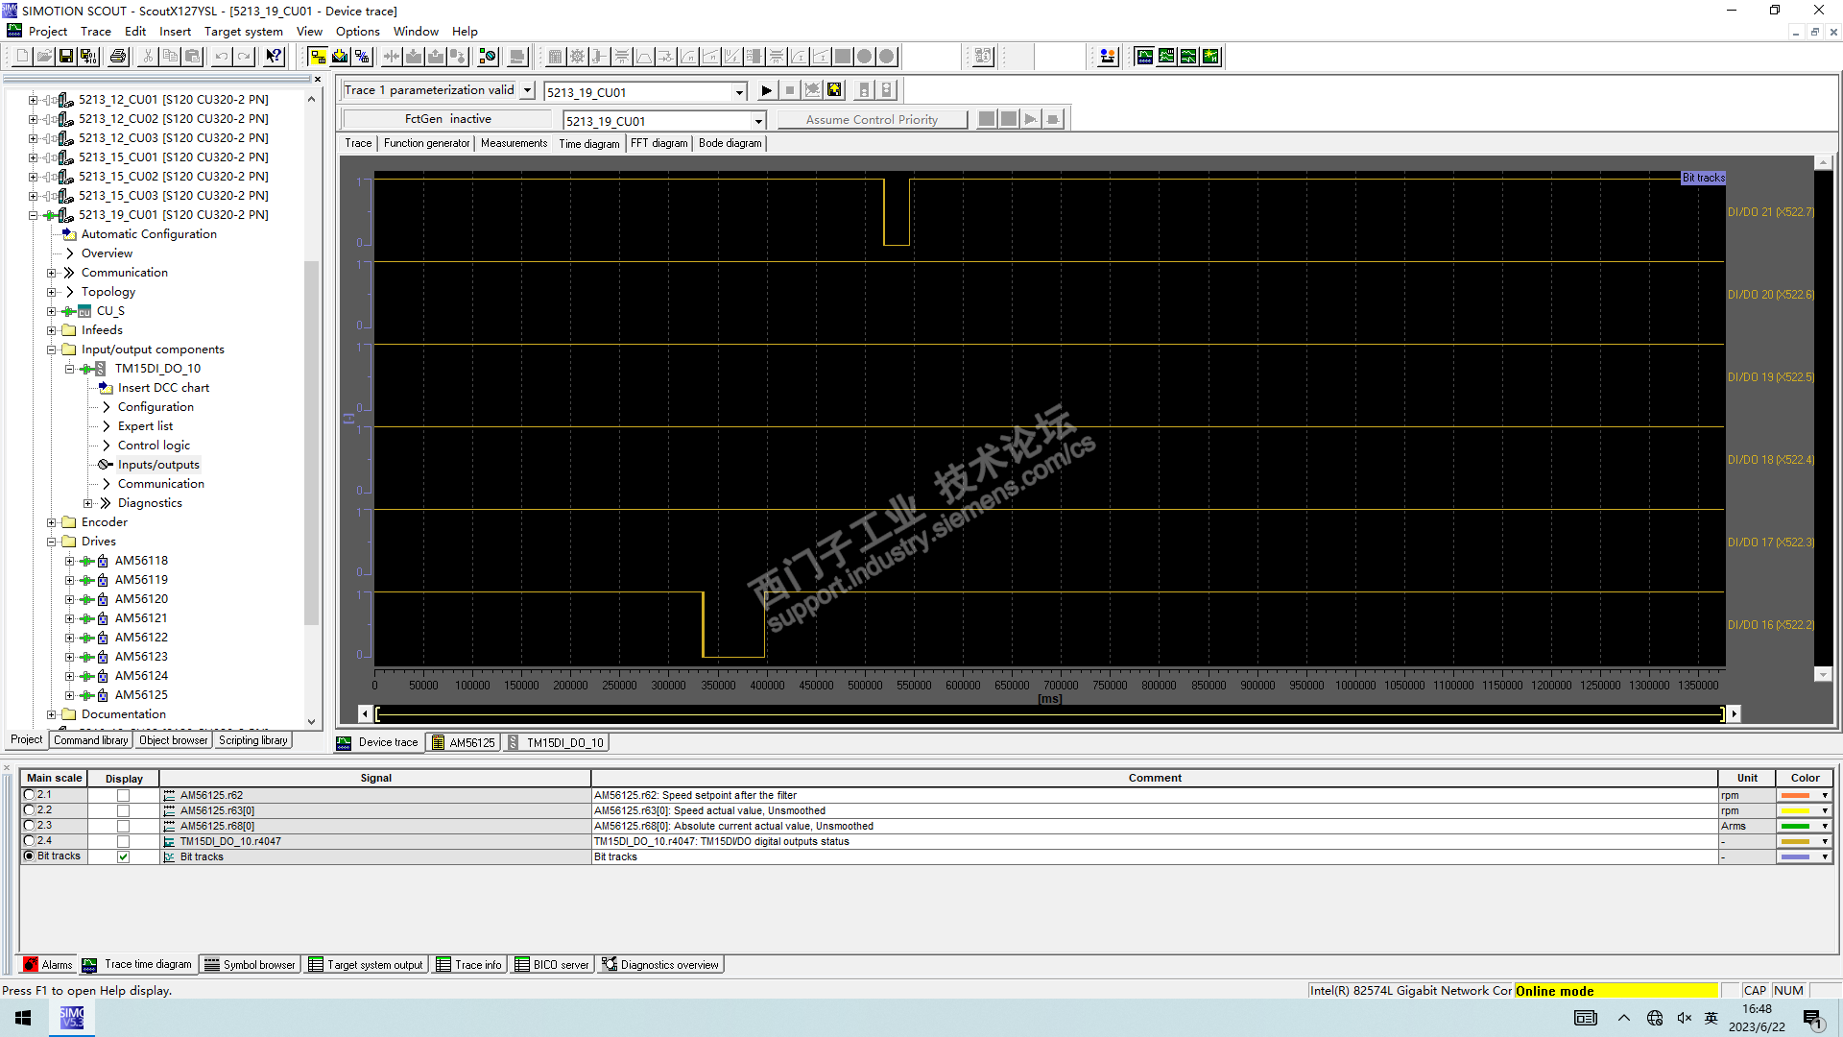The height and width of the screenshot is (1037, 1843).
Task: Open color swatch for AM56125.r68[0]
Action: [1805, 827]
